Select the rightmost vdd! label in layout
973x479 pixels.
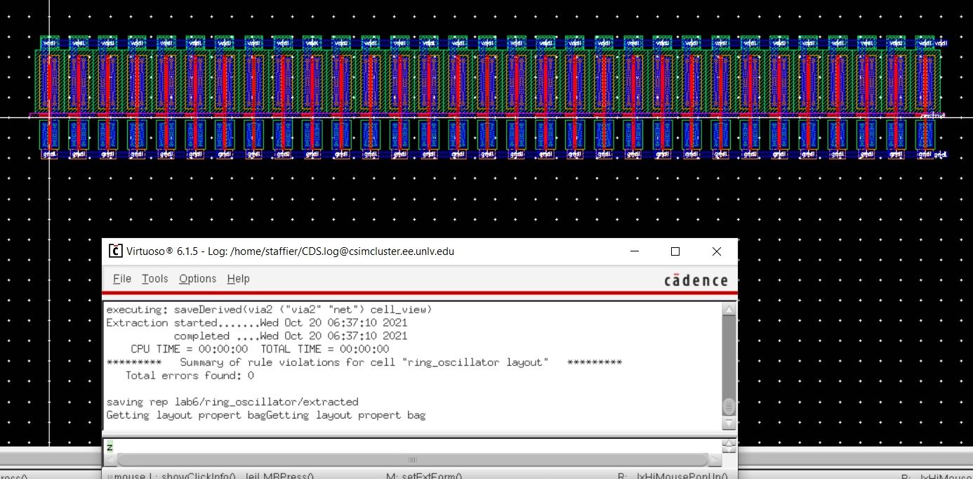point(940,43)
